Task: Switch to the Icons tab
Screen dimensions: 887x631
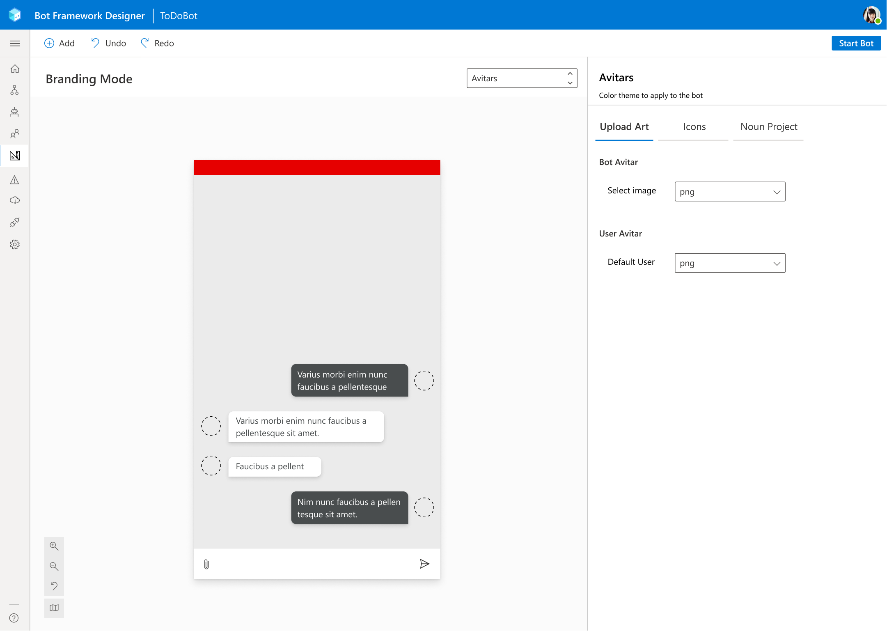Action: 694,127
